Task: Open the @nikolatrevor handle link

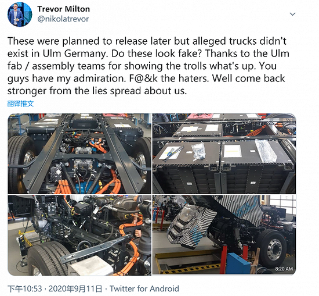Action: pos(63,19)
